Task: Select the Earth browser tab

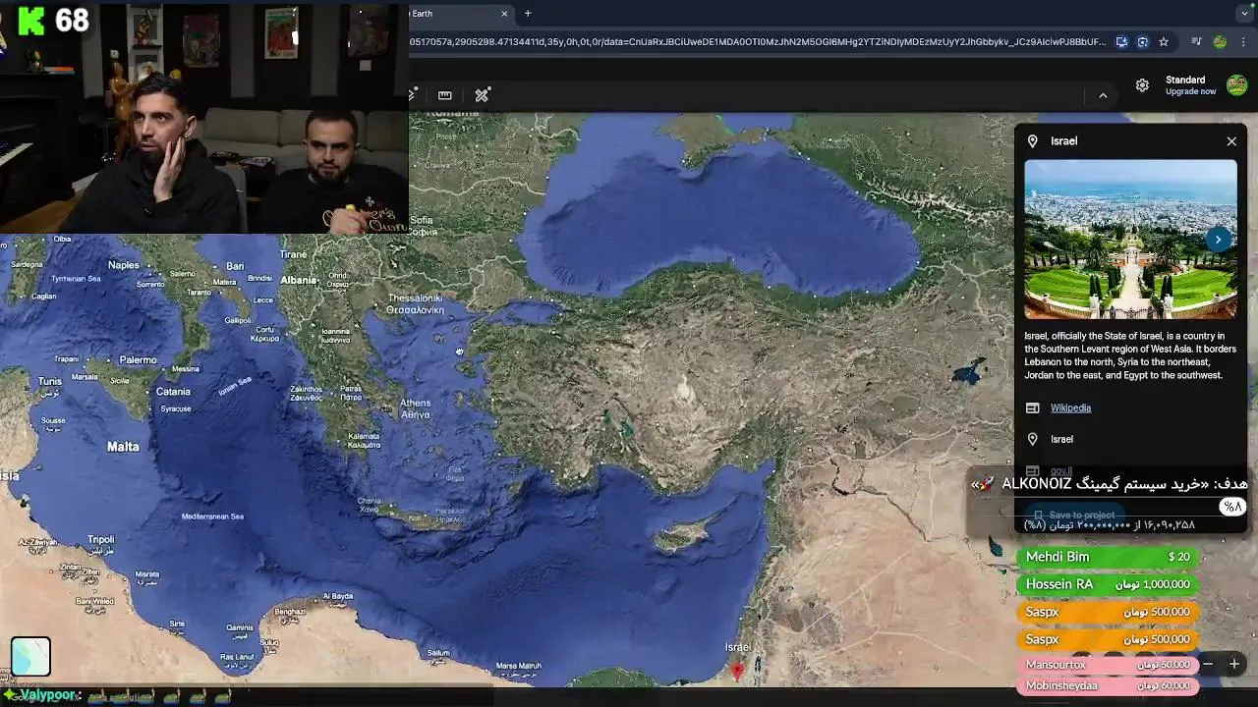Action: 457,14
